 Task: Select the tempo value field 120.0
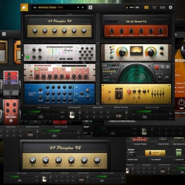131,7
